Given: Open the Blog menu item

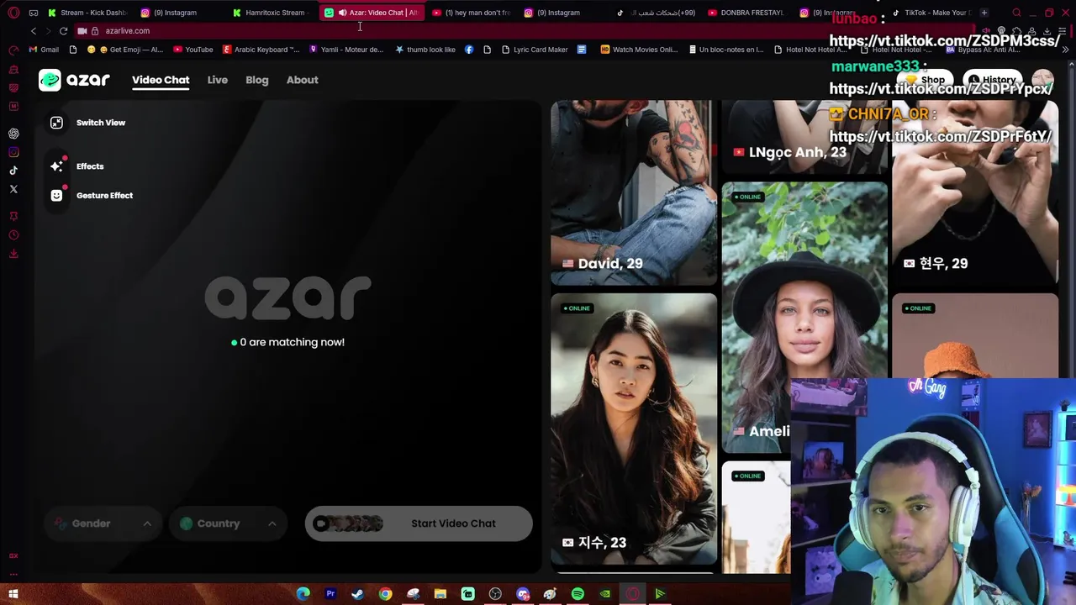Looking at the screenshot, I should click(257, 80).
